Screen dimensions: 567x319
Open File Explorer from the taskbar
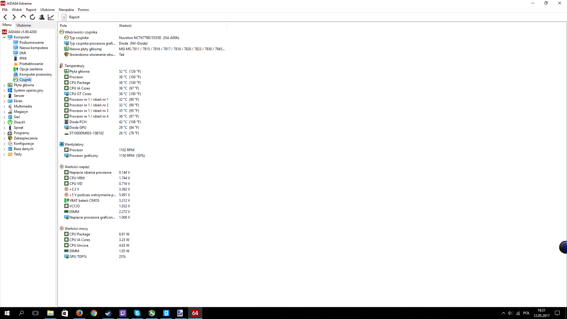point(50,313)
